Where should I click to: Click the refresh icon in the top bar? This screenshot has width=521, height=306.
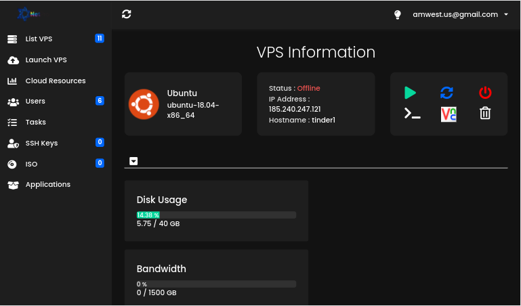127,14
